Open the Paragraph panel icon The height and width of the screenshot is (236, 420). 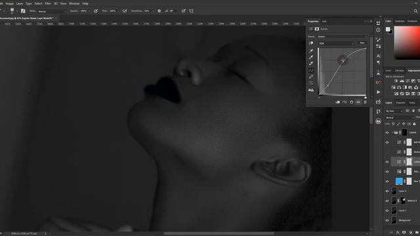pos(378,62)
